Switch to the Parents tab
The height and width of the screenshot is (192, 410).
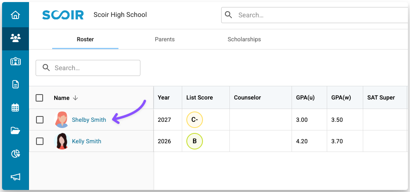(164, 40)
